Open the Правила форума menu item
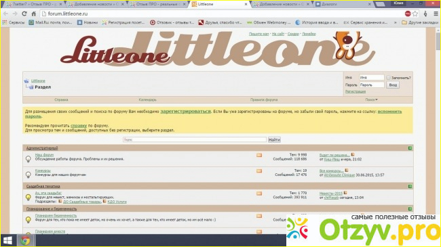 pyautogui.click(x=264, y=99)
